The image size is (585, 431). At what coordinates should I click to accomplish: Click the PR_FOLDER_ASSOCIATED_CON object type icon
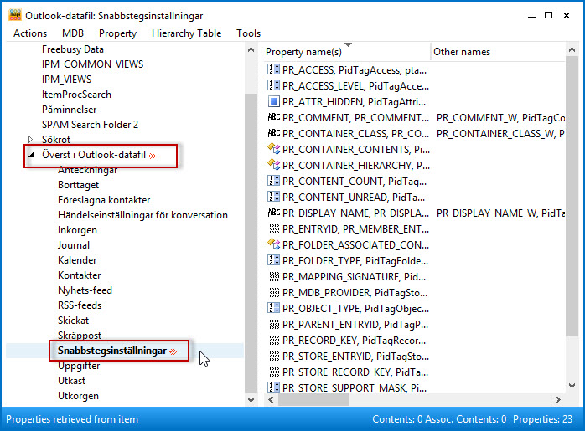273,244
